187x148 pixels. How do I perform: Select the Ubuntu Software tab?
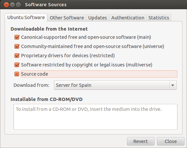coord(26,17)
